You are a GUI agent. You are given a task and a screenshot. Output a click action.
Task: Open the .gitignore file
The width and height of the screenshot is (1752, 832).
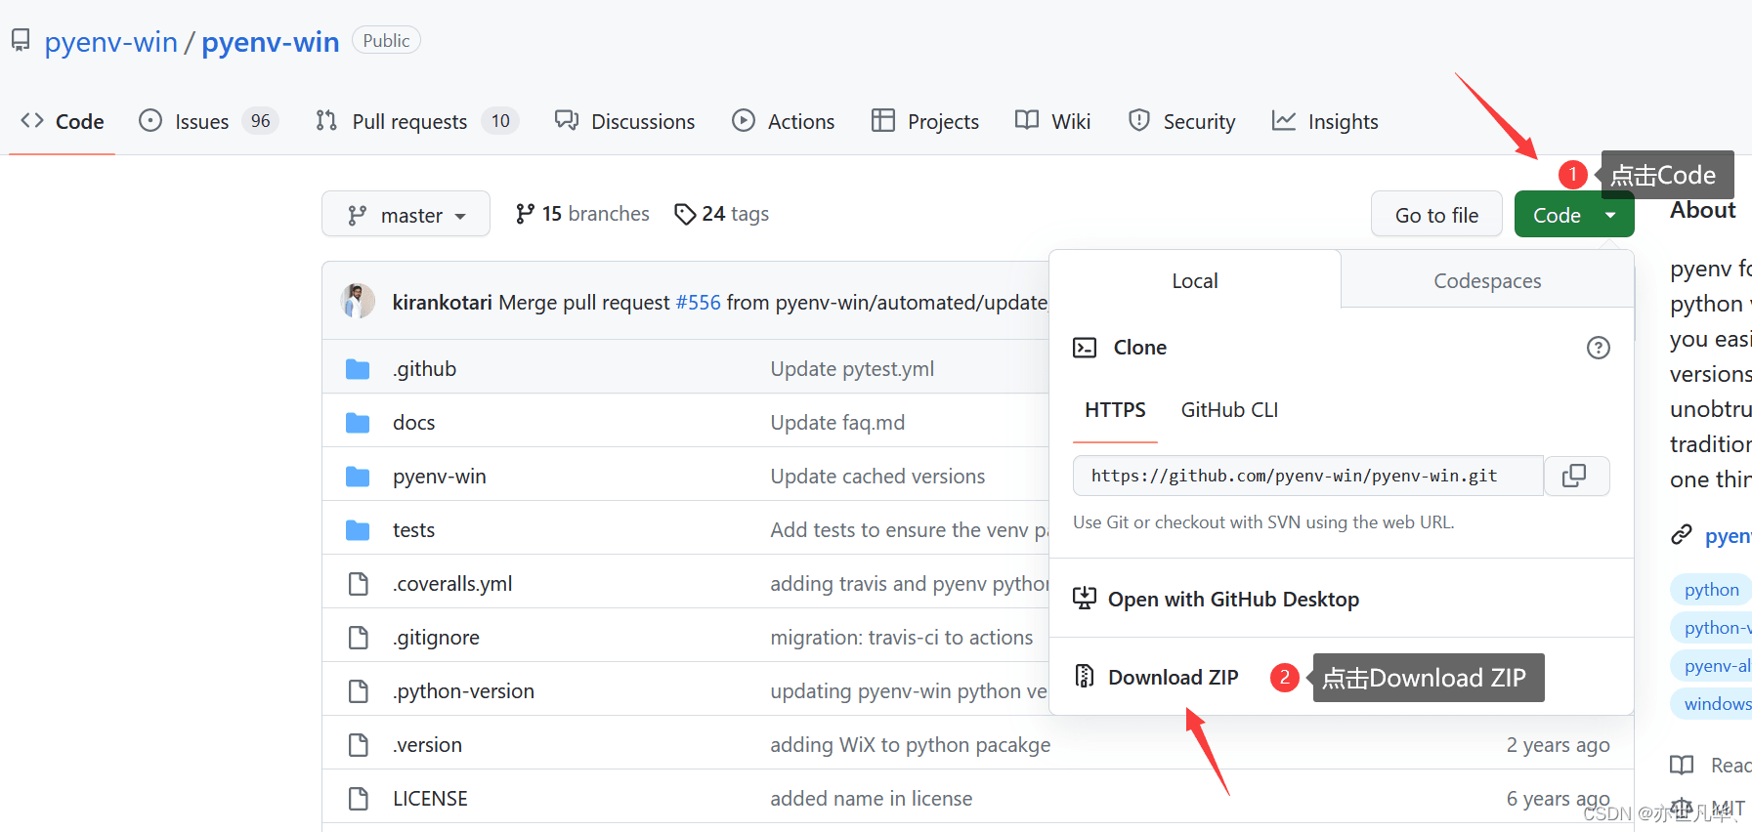point(437,638)
